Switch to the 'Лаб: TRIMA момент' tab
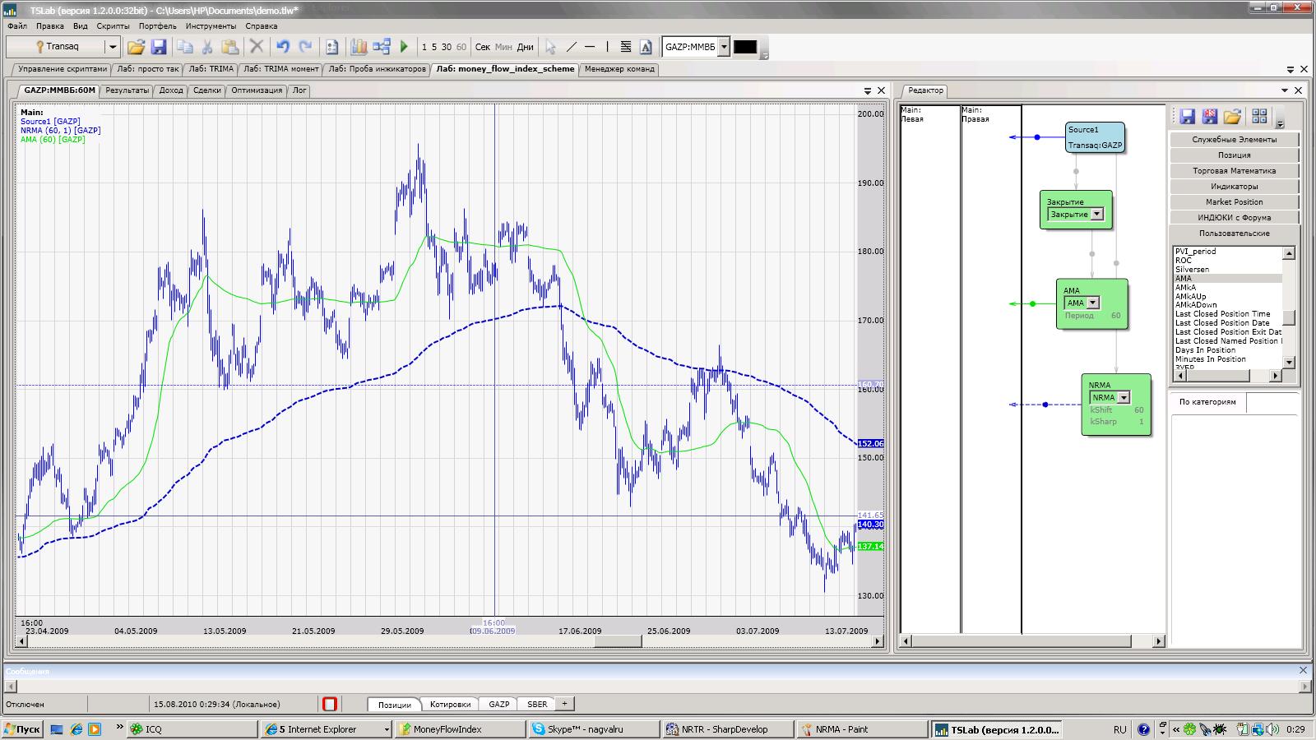This screenshot has width=1316, height=740. point(280,69)
